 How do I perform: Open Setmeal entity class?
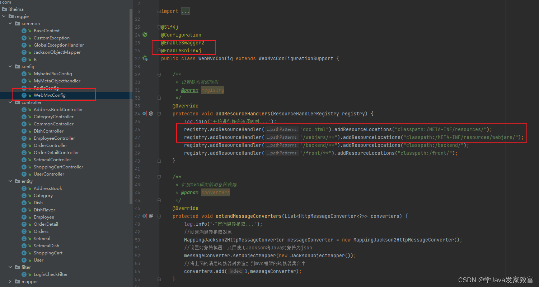tap(42, 239)
